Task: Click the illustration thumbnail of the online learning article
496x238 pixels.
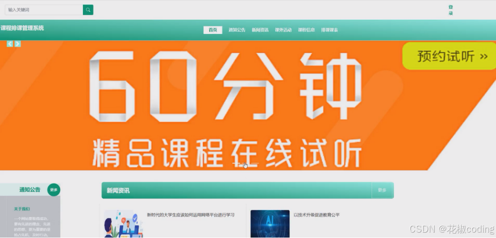Action: [123, 224]
